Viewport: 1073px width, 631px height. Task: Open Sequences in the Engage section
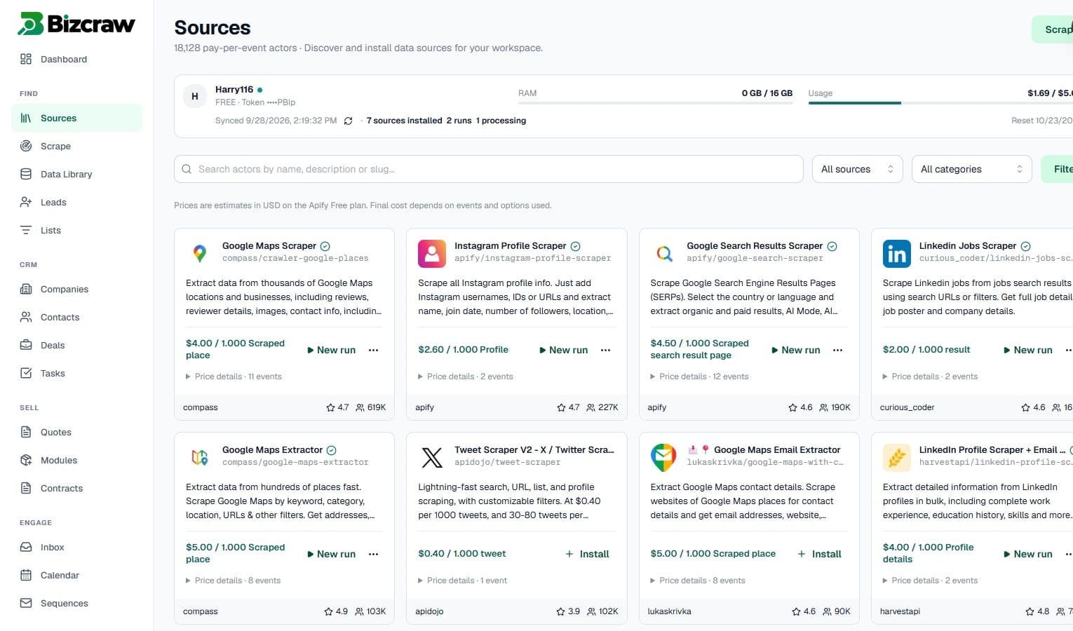(76, 603)
